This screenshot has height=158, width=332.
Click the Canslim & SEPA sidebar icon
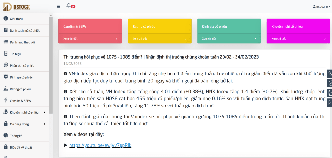(6, 100)
